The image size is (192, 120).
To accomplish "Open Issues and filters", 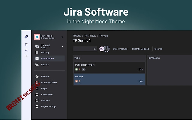I will (x=49, y=82).
